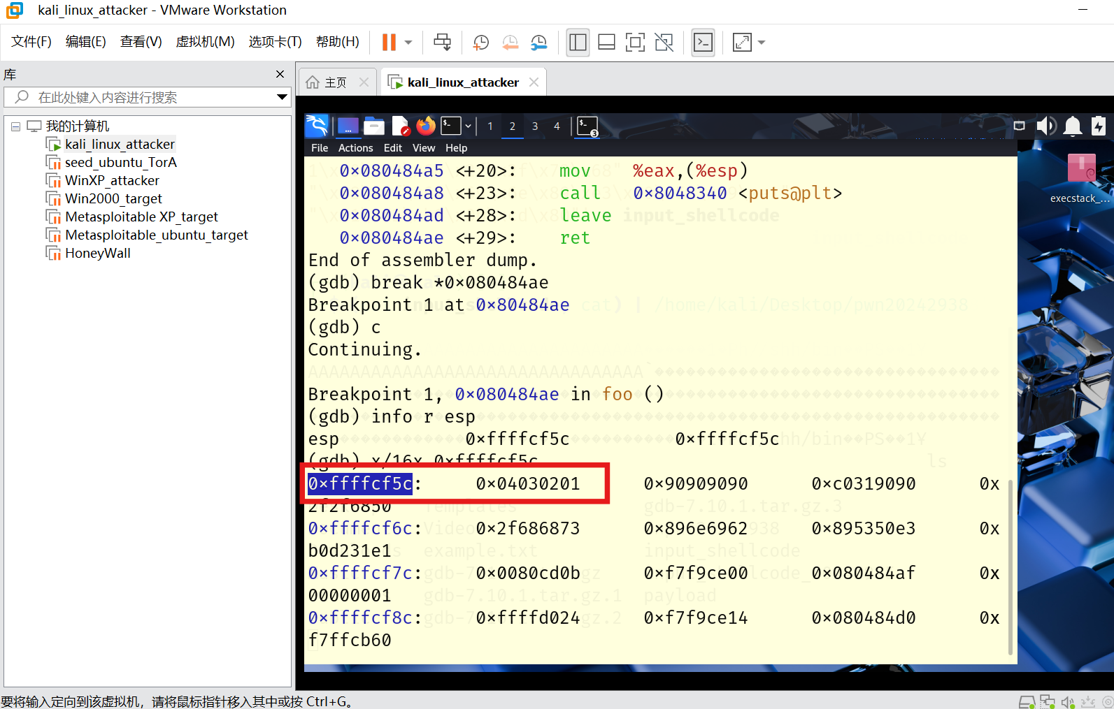Open the file manager from Kali panel
The image size is (1114, 709).
pyautogui.click(x=374, y=126)
